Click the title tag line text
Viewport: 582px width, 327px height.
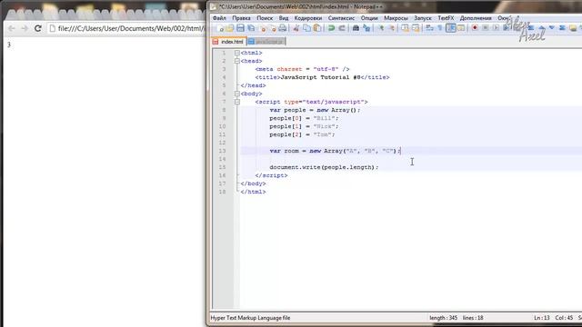pyautogui.click(x=322, y=77)
